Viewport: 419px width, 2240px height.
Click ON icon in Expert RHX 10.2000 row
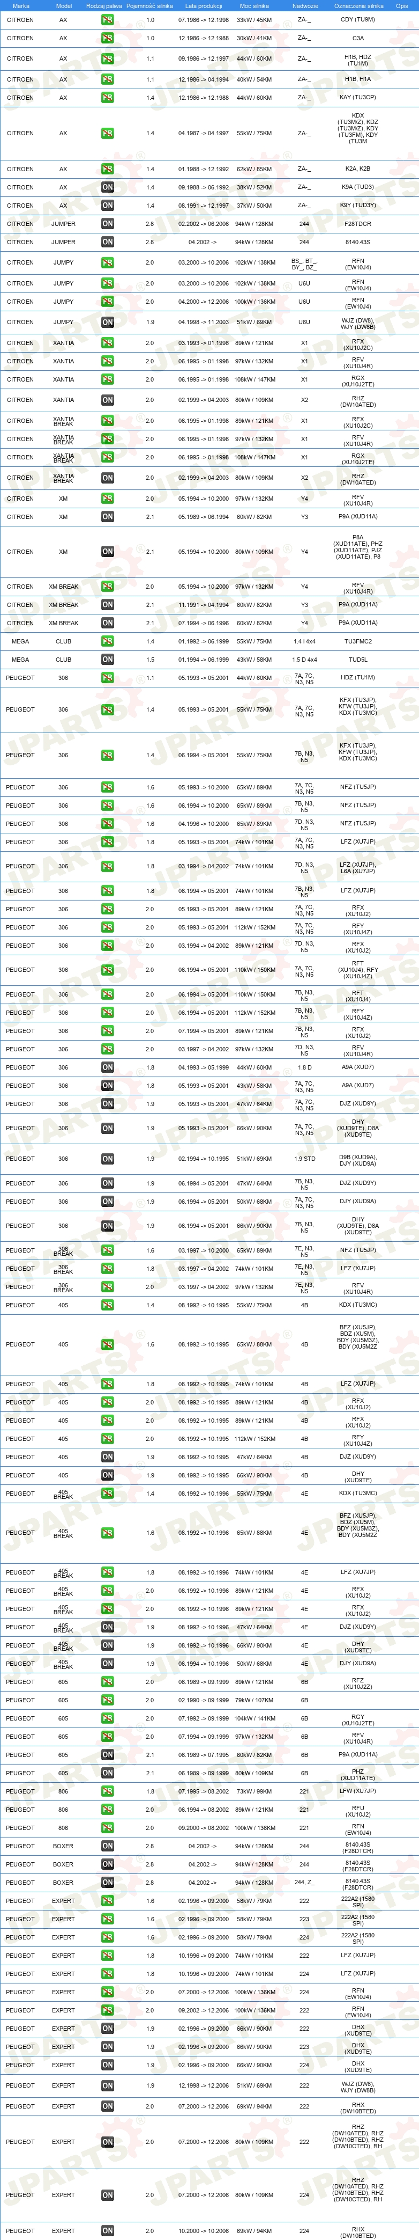108,2230
